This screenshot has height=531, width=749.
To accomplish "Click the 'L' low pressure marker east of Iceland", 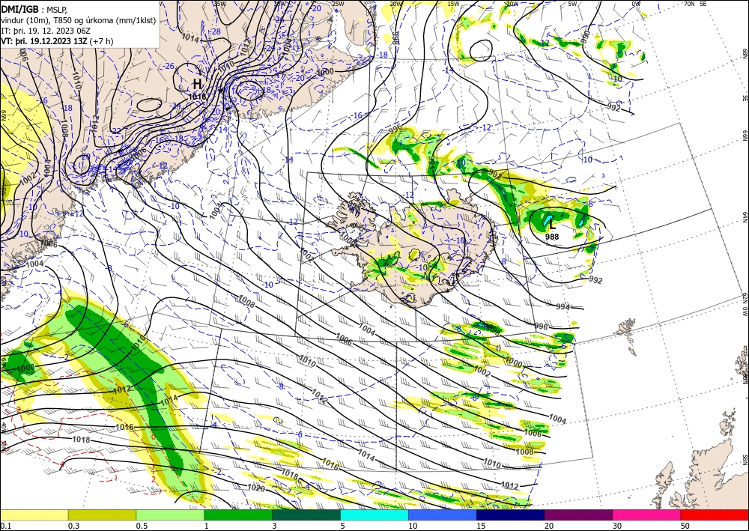I will [x=552, y=223].
